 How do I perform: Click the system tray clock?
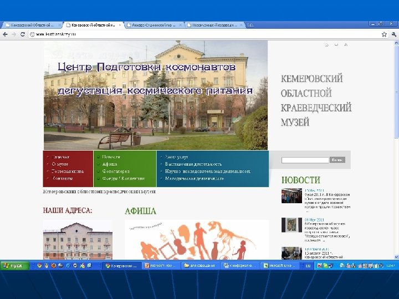tap(391, 266)
